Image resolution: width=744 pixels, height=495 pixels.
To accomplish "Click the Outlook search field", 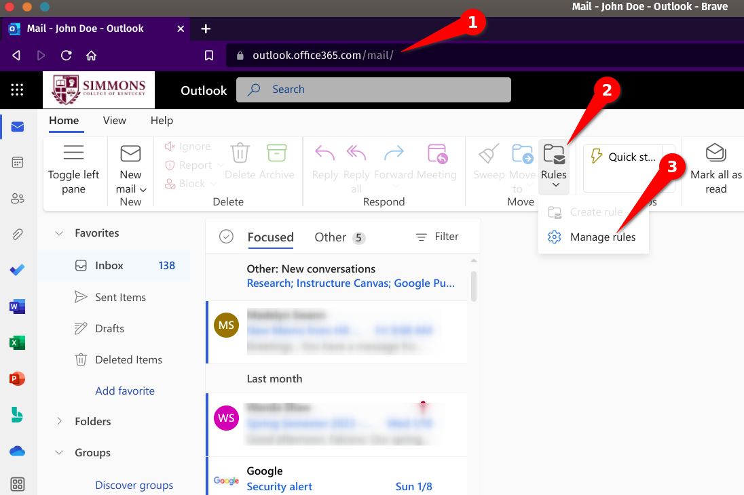I will click(x=373, y=90).
